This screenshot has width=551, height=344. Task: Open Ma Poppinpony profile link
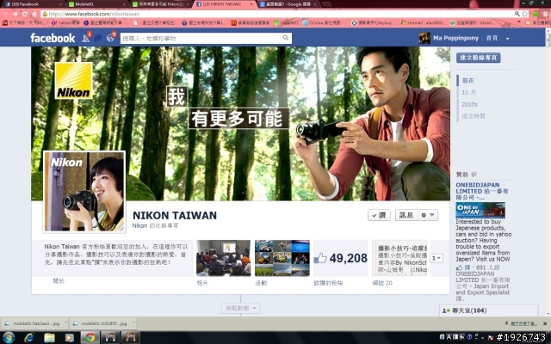(455, 38)
